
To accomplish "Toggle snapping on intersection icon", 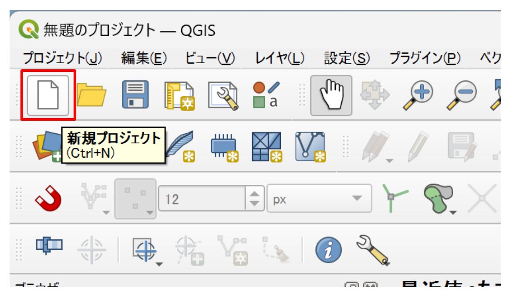I will click(x=481, y=199).
